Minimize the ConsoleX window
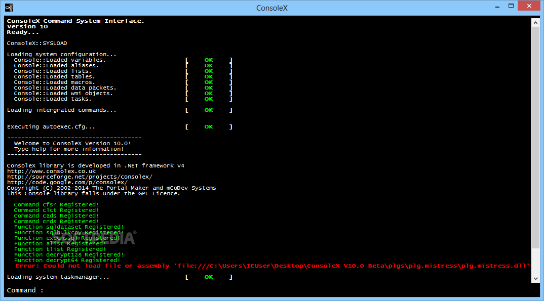 497,6
